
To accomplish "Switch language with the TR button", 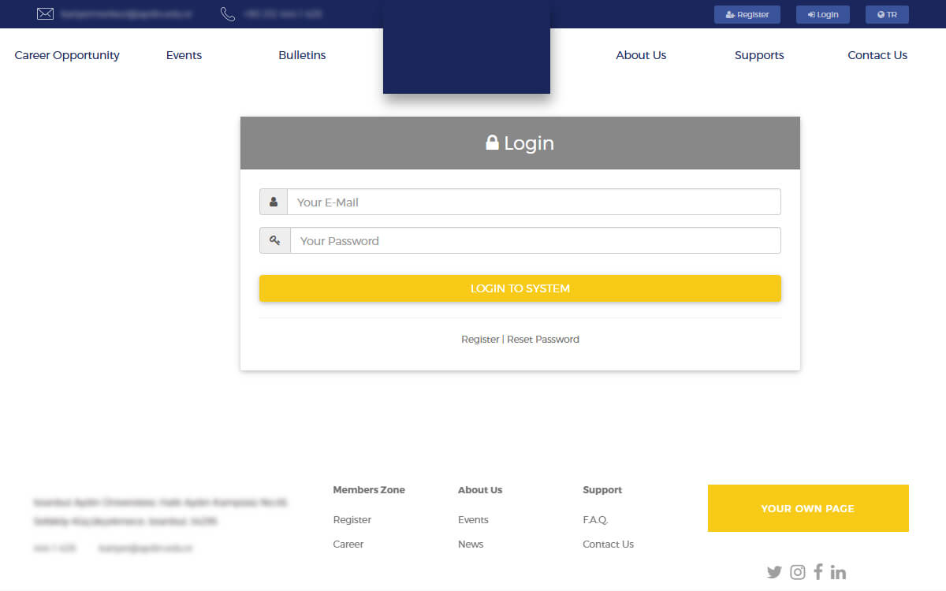I will [x=887, y=14].
